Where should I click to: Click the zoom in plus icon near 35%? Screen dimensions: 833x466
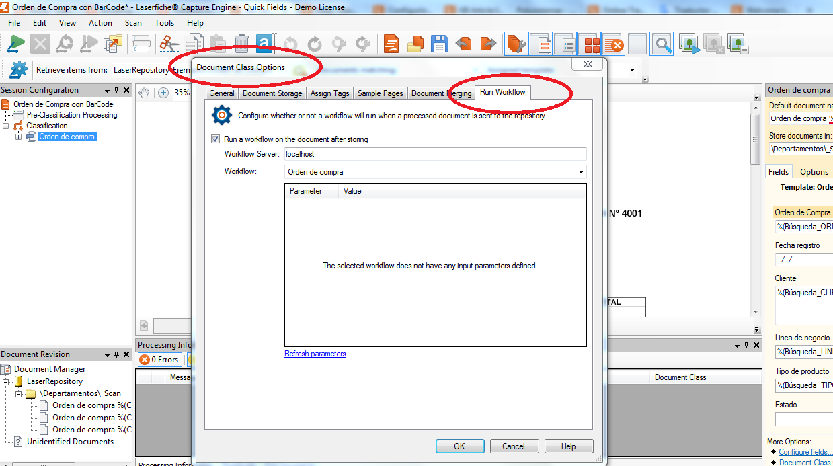pyautogui.click(x=163, y=93)
